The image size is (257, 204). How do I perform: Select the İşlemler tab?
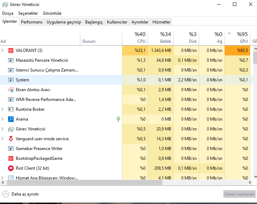point(10,22)
